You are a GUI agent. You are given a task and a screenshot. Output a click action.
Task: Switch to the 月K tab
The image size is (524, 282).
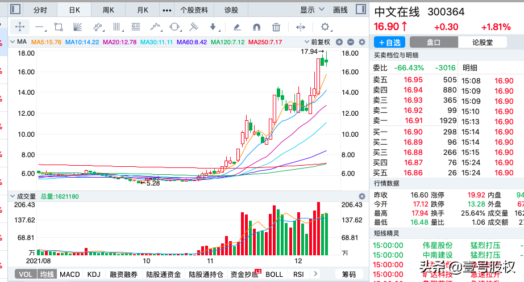(x=142, y=10)
